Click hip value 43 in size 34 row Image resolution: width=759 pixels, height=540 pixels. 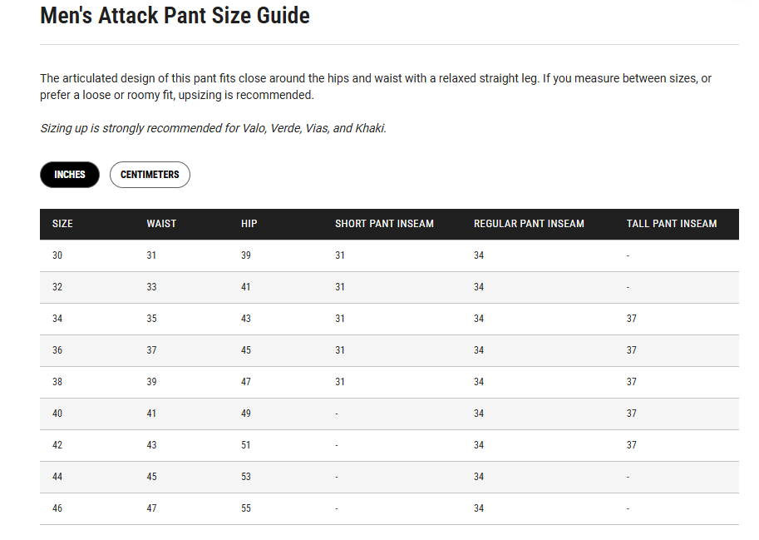246,319
